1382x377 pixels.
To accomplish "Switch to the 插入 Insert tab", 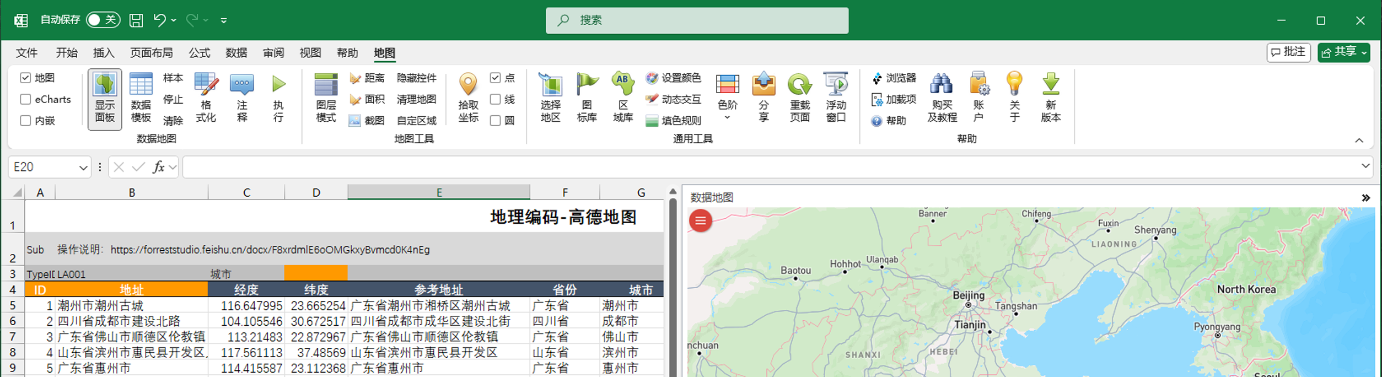I will pyautogui.click(x=104, y=53).
